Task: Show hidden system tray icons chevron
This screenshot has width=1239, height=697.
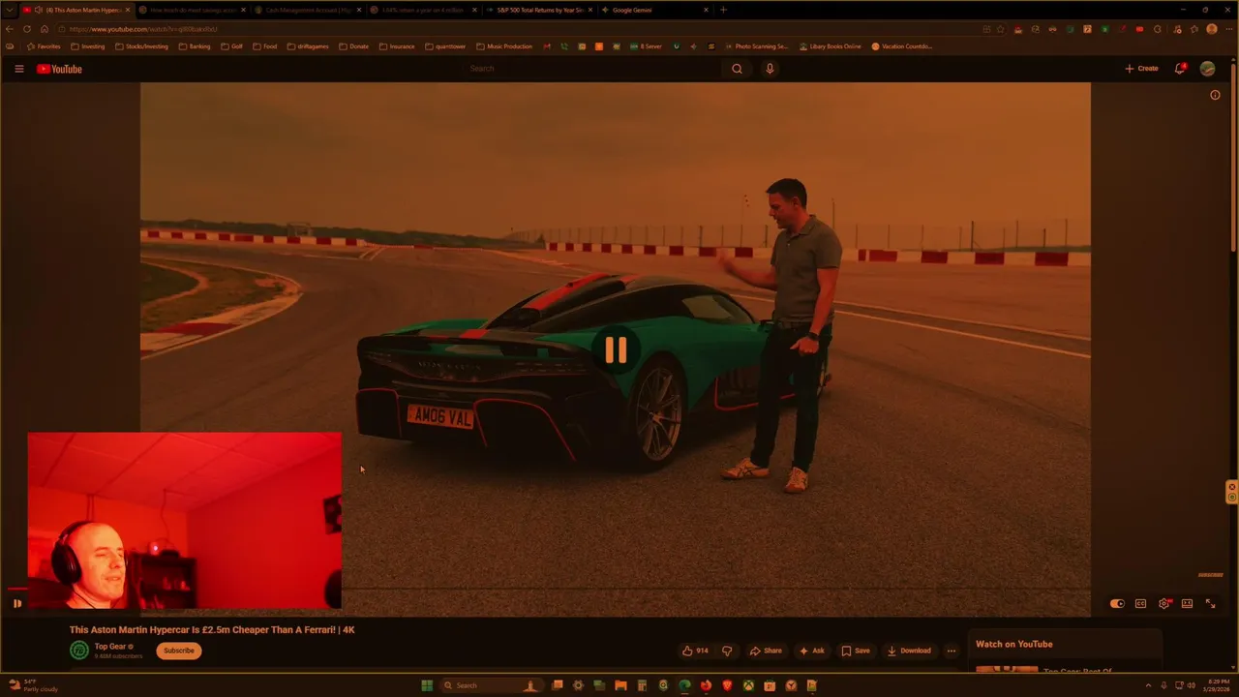Action: pyautogui.click(x=1149, y=685)
